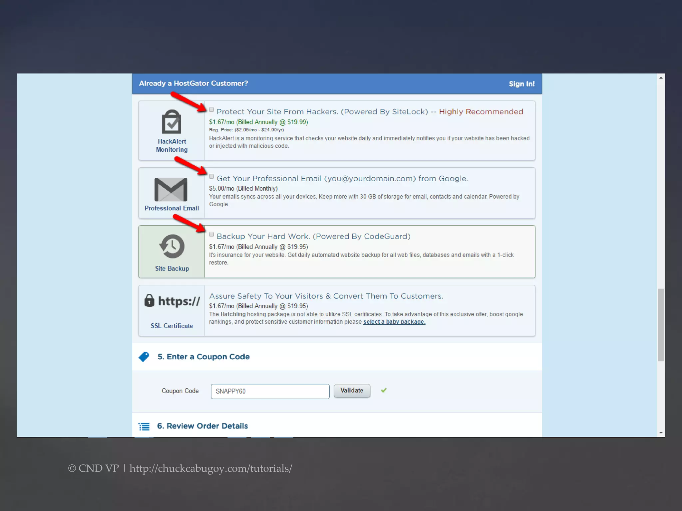The image size is (682, 511).
Task: Click the green coupon validated checkmark
Action: 384,390
